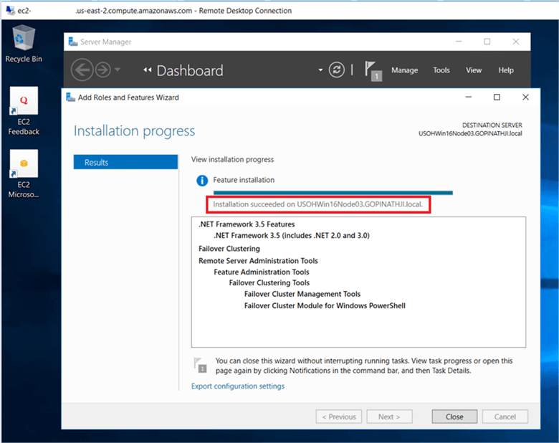Minimize the Server Manager window
Image resolution: width=559 pixels, height=443 pixels.
point(459,42)
